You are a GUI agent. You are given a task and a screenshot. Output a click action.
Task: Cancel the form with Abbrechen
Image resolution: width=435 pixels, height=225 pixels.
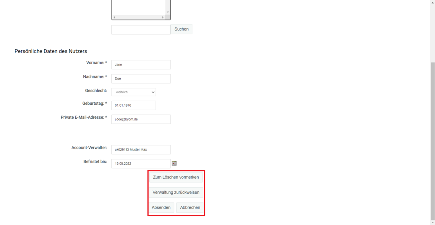pos(190,207)
